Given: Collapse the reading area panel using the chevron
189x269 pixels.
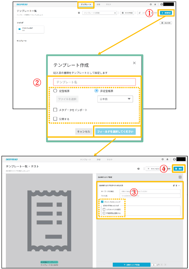Looking at the screenshot, I should tap(179, 186).
